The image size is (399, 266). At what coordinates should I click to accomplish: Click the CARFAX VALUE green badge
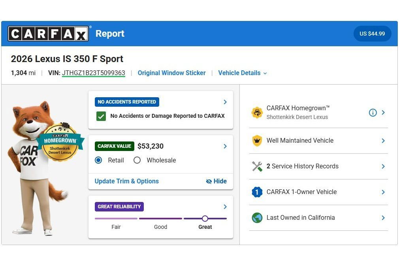pos(114,146)
